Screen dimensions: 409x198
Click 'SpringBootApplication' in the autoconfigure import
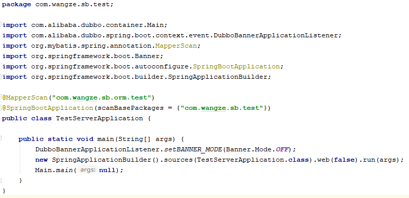tap(236, 66)
